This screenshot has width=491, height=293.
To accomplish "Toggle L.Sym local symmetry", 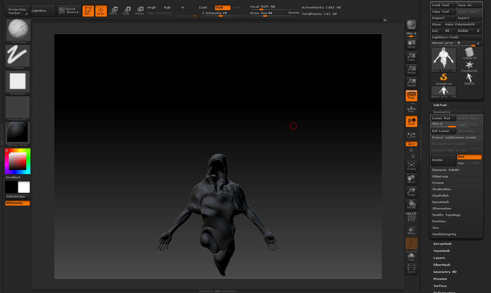I will tap(411, 135).
